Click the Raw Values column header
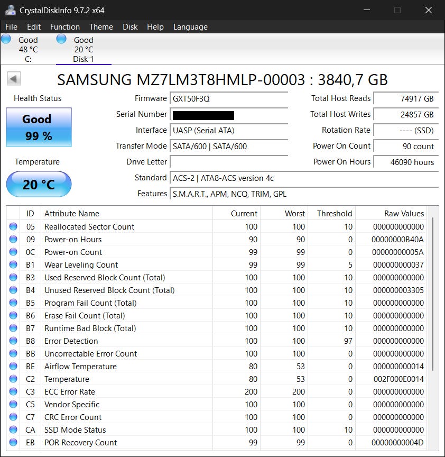The height and width of the screenshot is (457, 445). 404,214
